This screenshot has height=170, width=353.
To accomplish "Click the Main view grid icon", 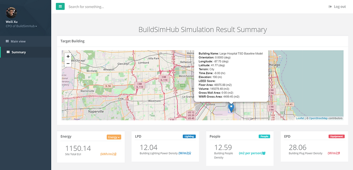I will pos(7,41).
